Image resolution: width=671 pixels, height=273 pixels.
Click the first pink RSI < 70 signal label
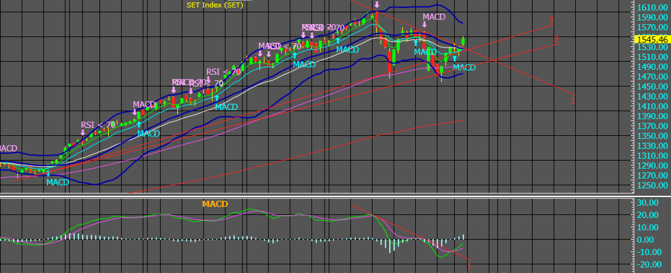(98, 125)
